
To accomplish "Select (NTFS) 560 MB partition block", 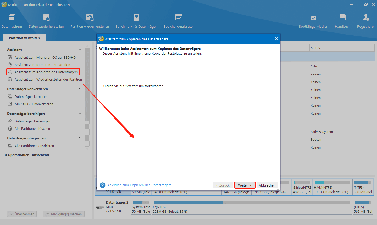I will point(363,187).
